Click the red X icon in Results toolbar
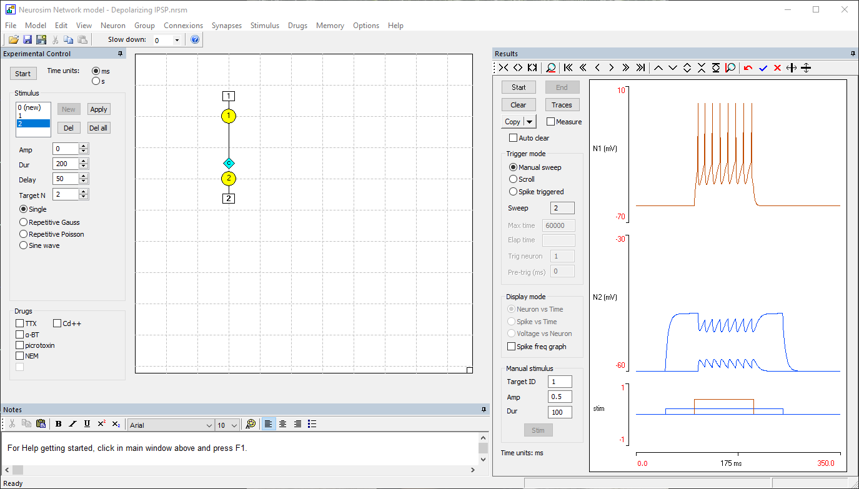The image size is (859, 489). coord(777,68)
